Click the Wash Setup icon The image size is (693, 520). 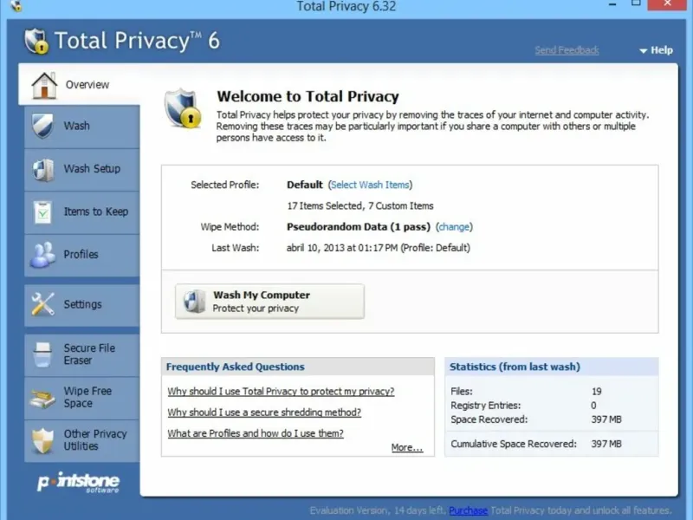tap(42, 169)
